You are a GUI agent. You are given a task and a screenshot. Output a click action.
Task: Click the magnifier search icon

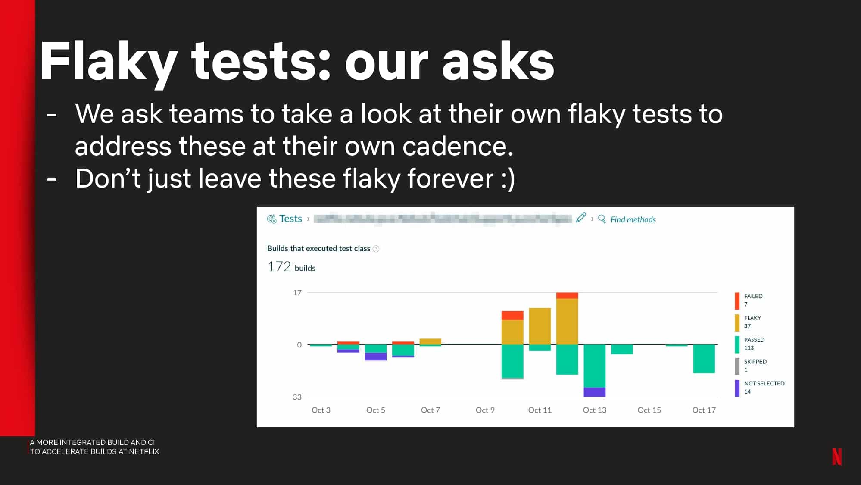(602, 219)
